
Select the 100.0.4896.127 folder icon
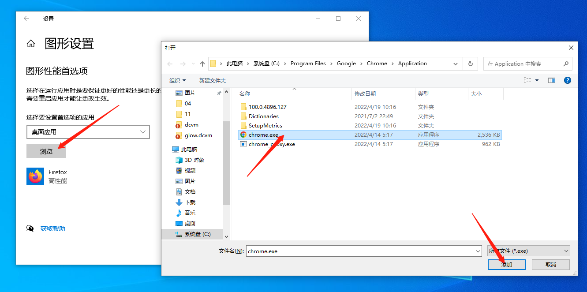coord(243,107)
